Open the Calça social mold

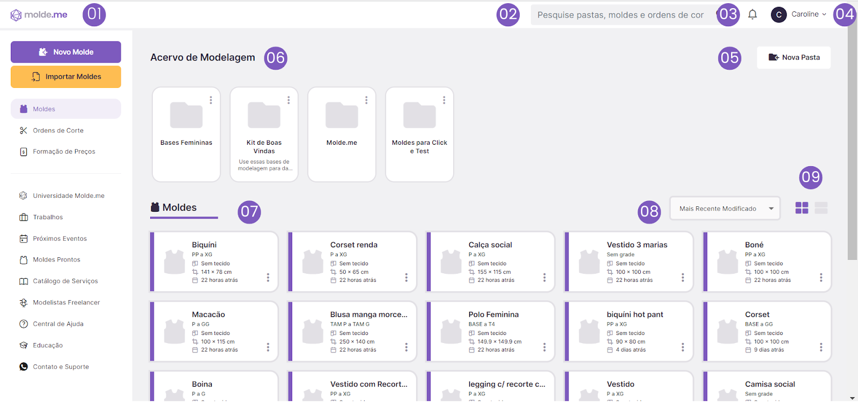pos(491,262)
